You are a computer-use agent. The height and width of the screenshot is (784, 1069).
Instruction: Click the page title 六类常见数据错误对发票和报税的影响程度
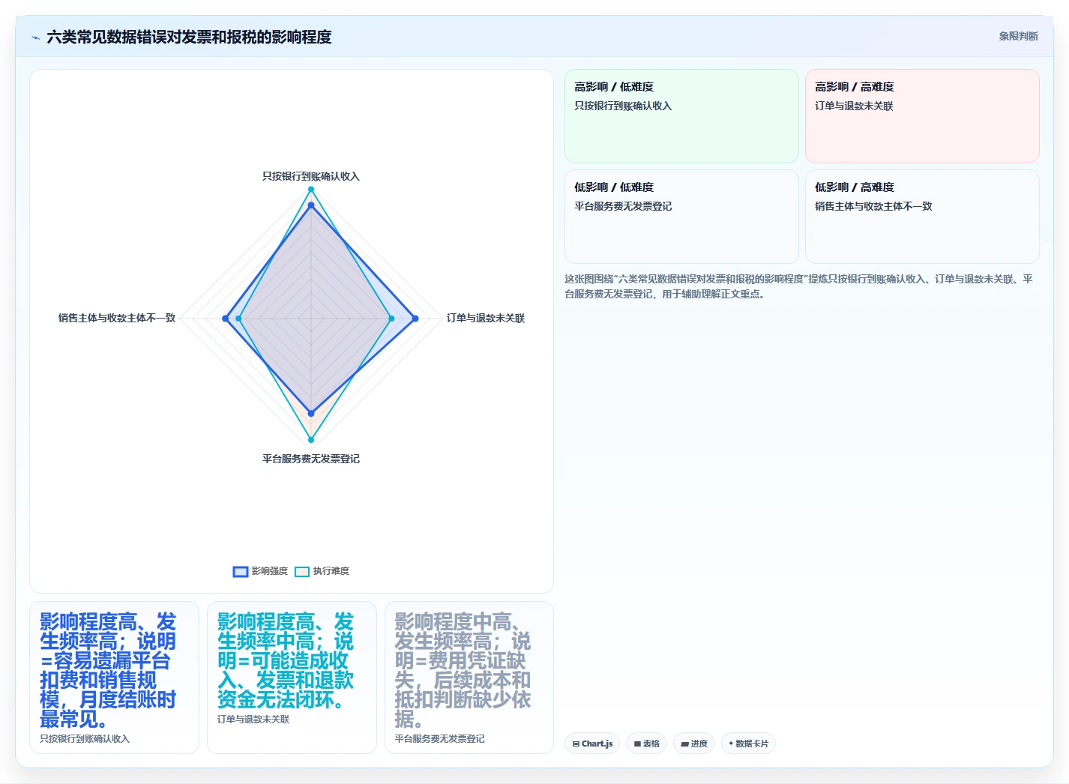pyautogui.click(x=189, y=37)
